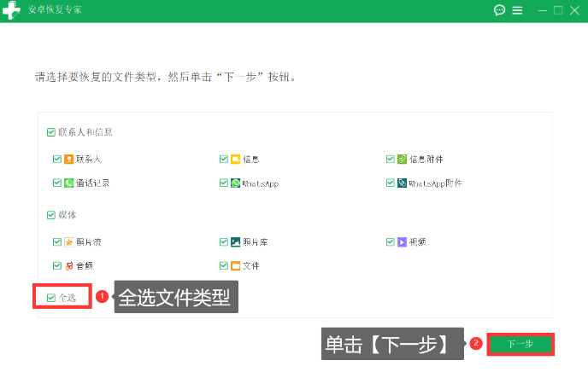588x372 pixels.
Task: Toggle the 全选 select-all checkbox
Action: (x=51, y=298)
